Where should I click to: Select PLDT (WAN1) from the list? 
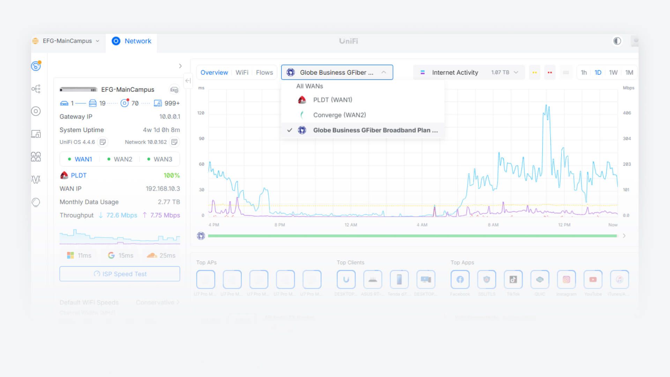333,100
